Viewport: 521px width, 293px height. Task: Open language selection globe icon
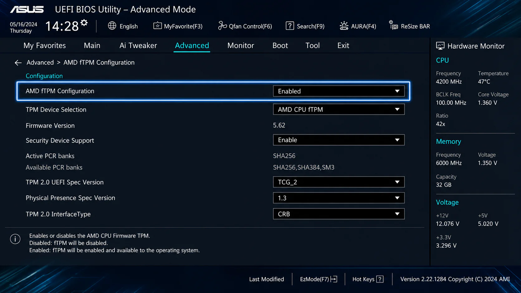click(x=112, y=26)
